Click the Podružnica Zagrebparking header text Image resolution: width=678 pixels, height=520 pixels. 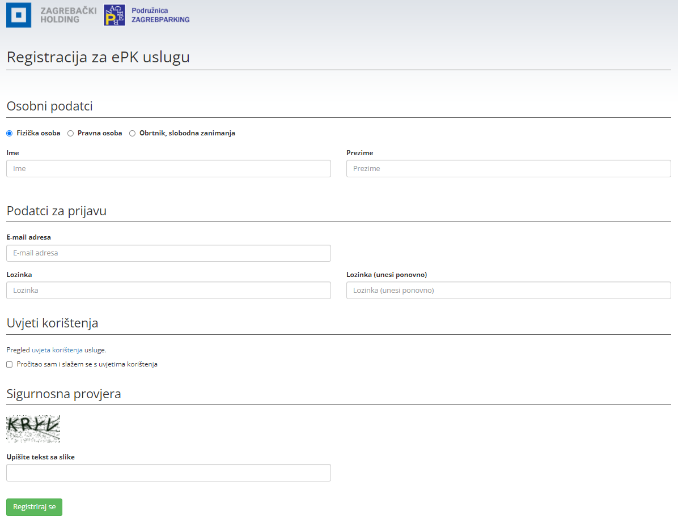[160, 15]
